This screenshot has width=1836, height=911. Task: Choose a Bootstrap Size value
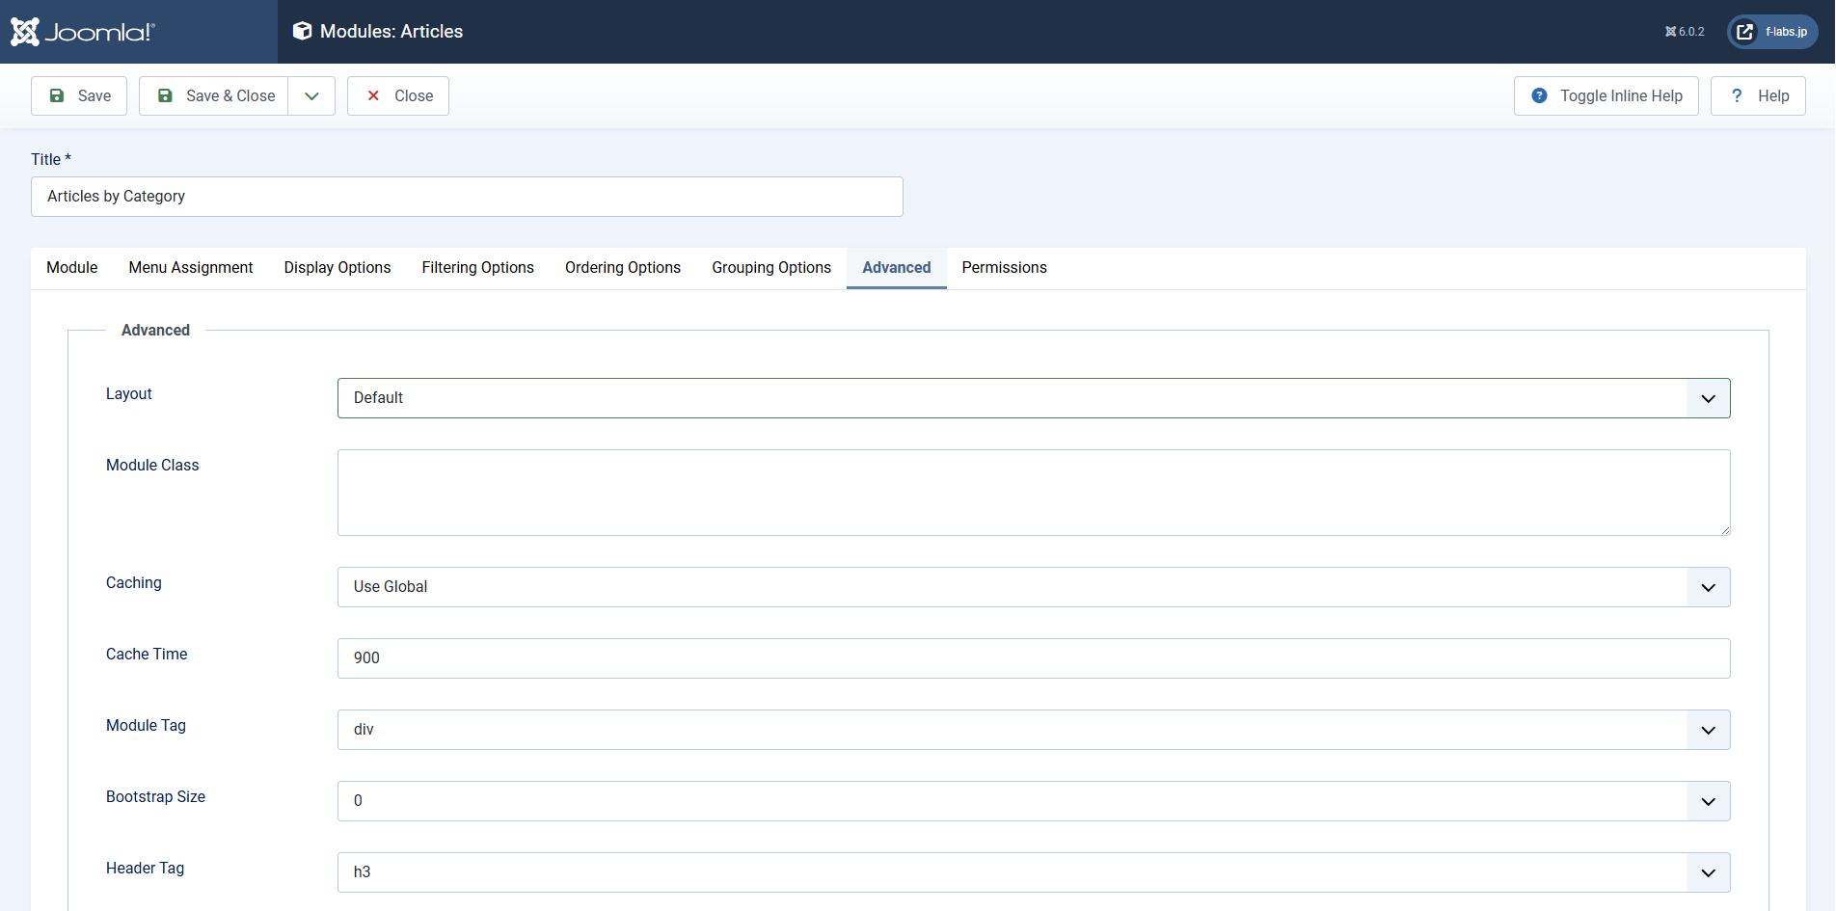pos(1033,801)
